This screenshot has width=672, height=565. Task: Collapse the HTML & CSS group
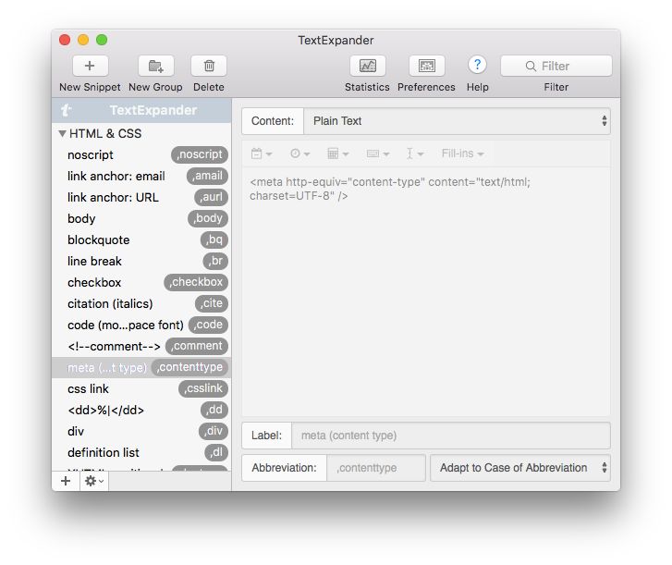(x=63, y=133)
